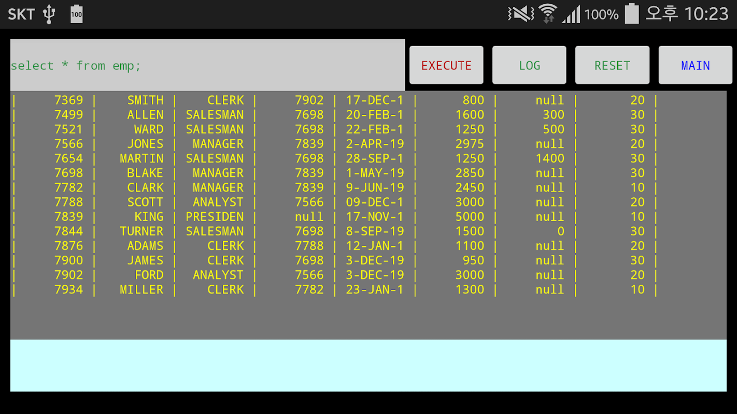Click SMITH's department number 20

click(x=637, y=100)
